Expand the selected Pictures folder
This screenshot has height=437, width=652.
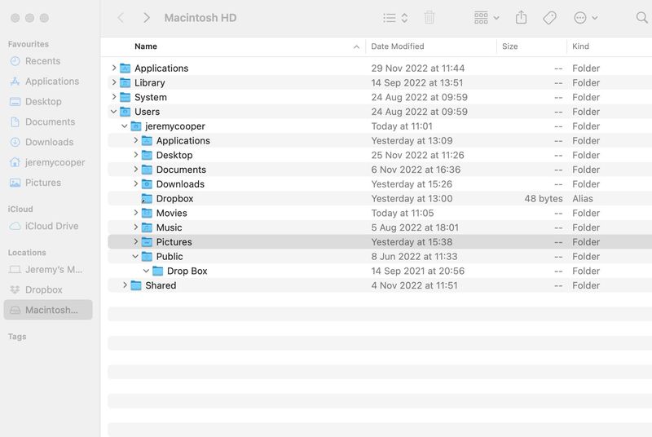[135, 241]
